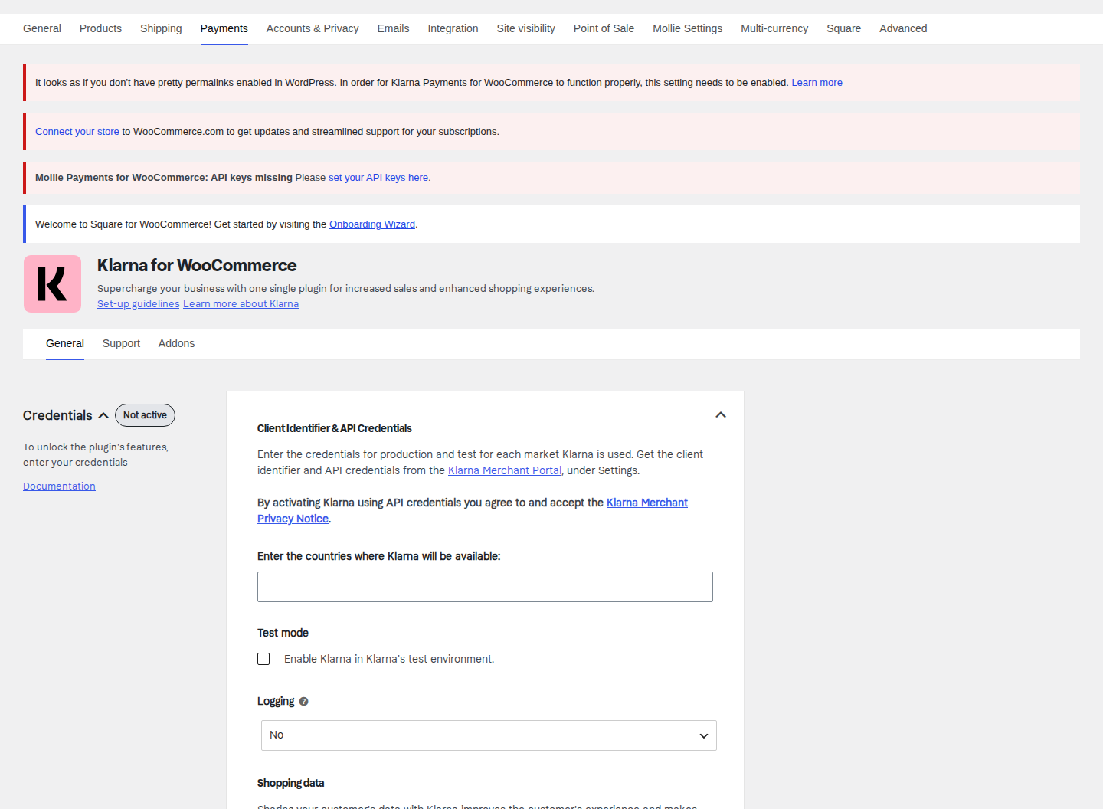Viewport: 1103px width, 809px height.
Task: Open the Logging dropdown set to No
Action: (489, 735)
